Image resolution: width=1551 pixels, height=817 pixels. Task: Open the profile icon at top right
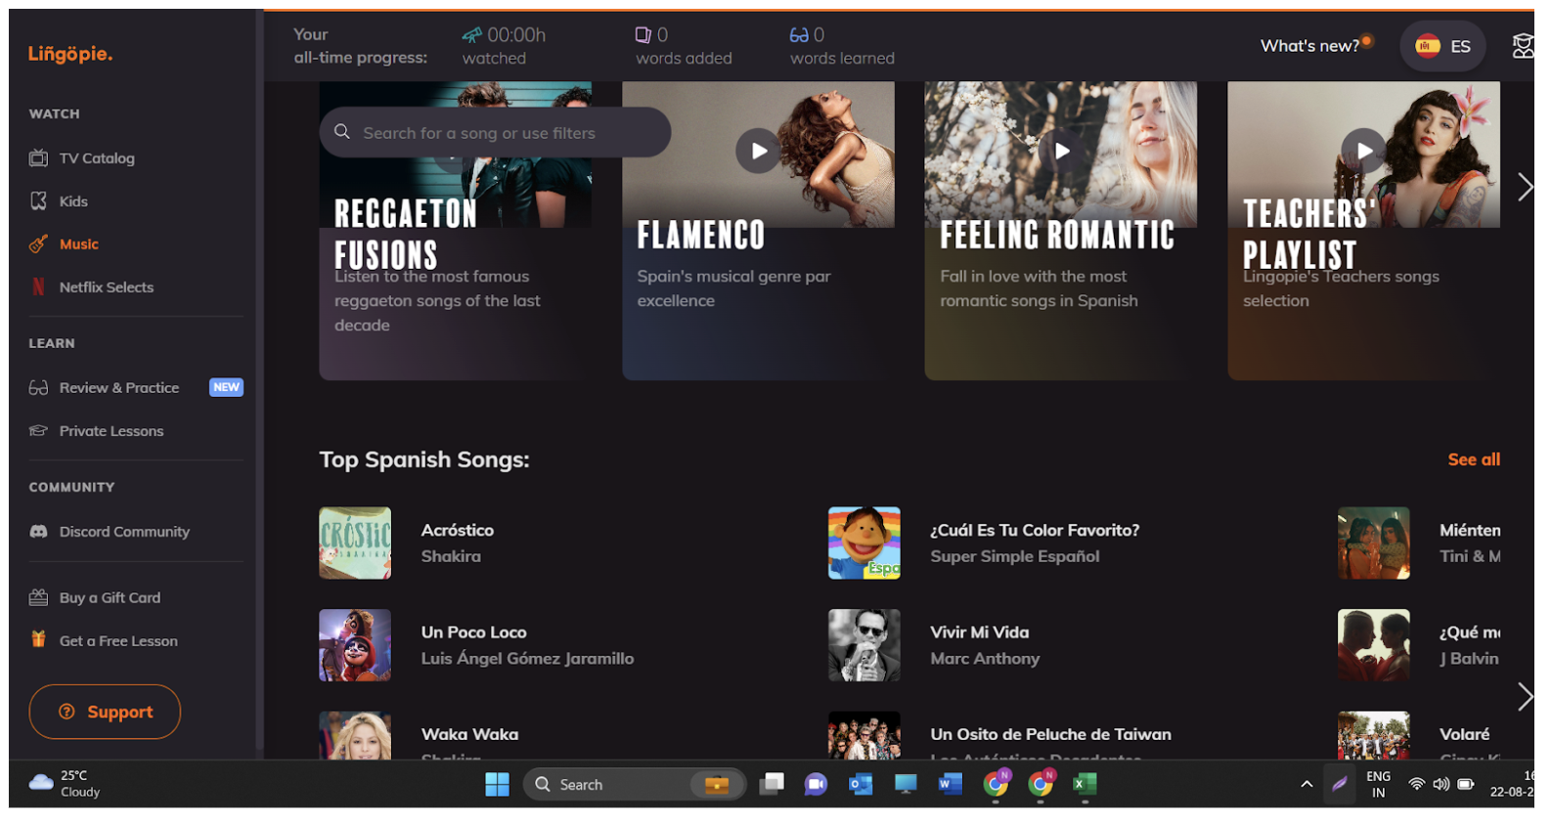[x=1523, y=45]
